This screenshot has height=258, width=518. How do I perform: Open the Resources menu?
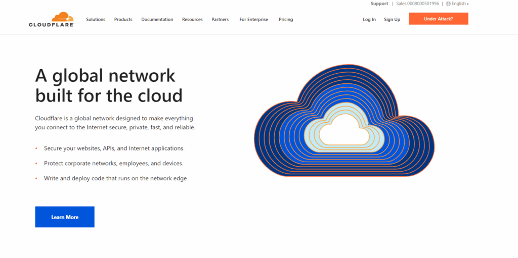pyautogui.click(x=192, y=20)
